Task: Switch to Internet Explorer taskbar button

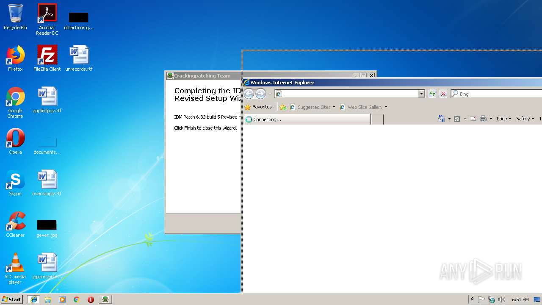Action: [x=33, y=299]
